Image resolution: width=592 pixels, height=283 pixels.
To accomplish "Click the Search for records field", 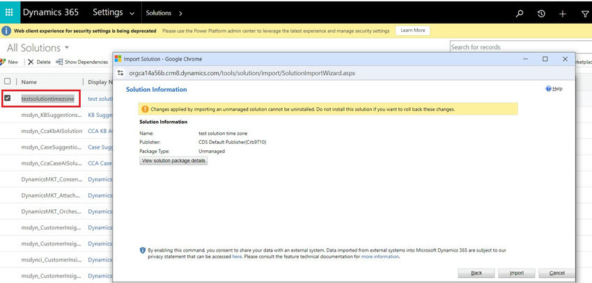I will point(521,47).
